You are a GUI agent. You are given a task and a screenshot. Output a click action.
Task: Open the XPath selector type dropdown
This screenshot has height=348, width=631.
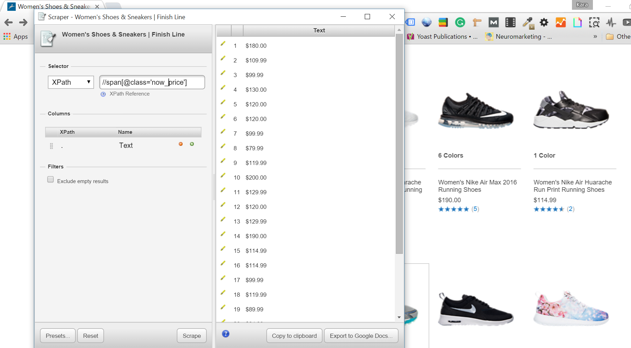click(x=71, y=82)
